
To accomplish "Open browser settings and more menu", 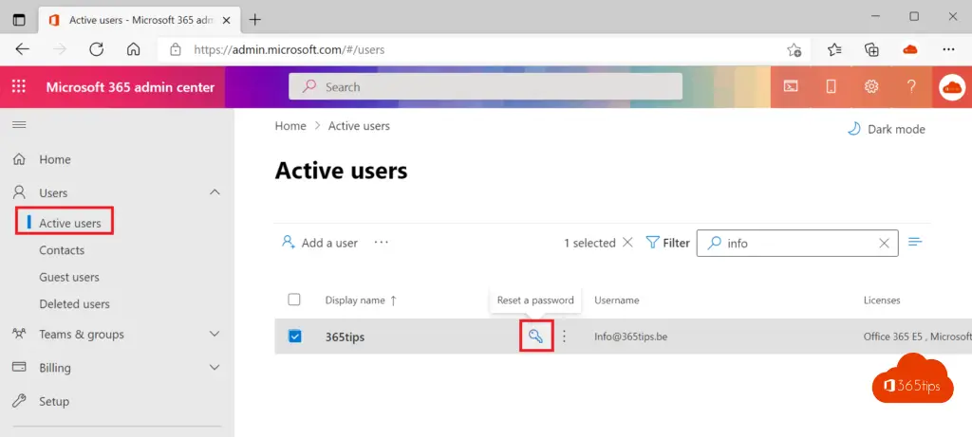I will 948,49.
